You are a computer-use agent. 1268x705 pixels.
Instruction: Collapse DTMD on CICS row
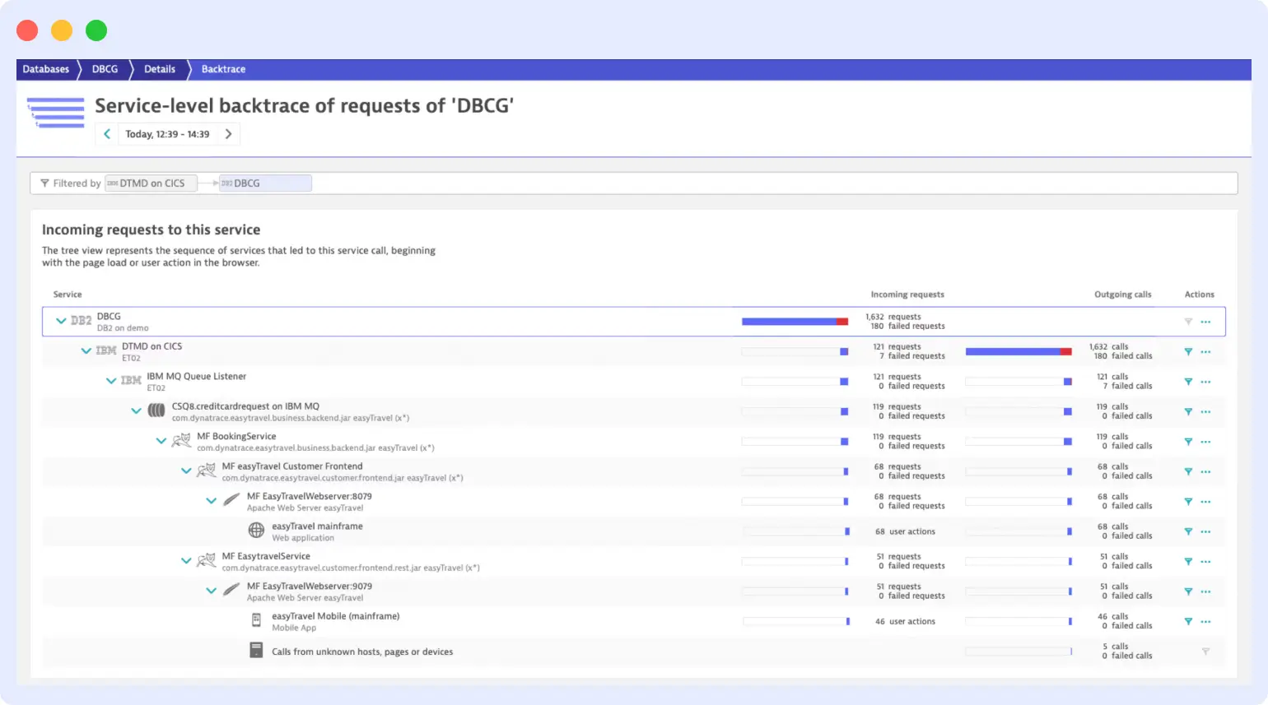point(86,351)
